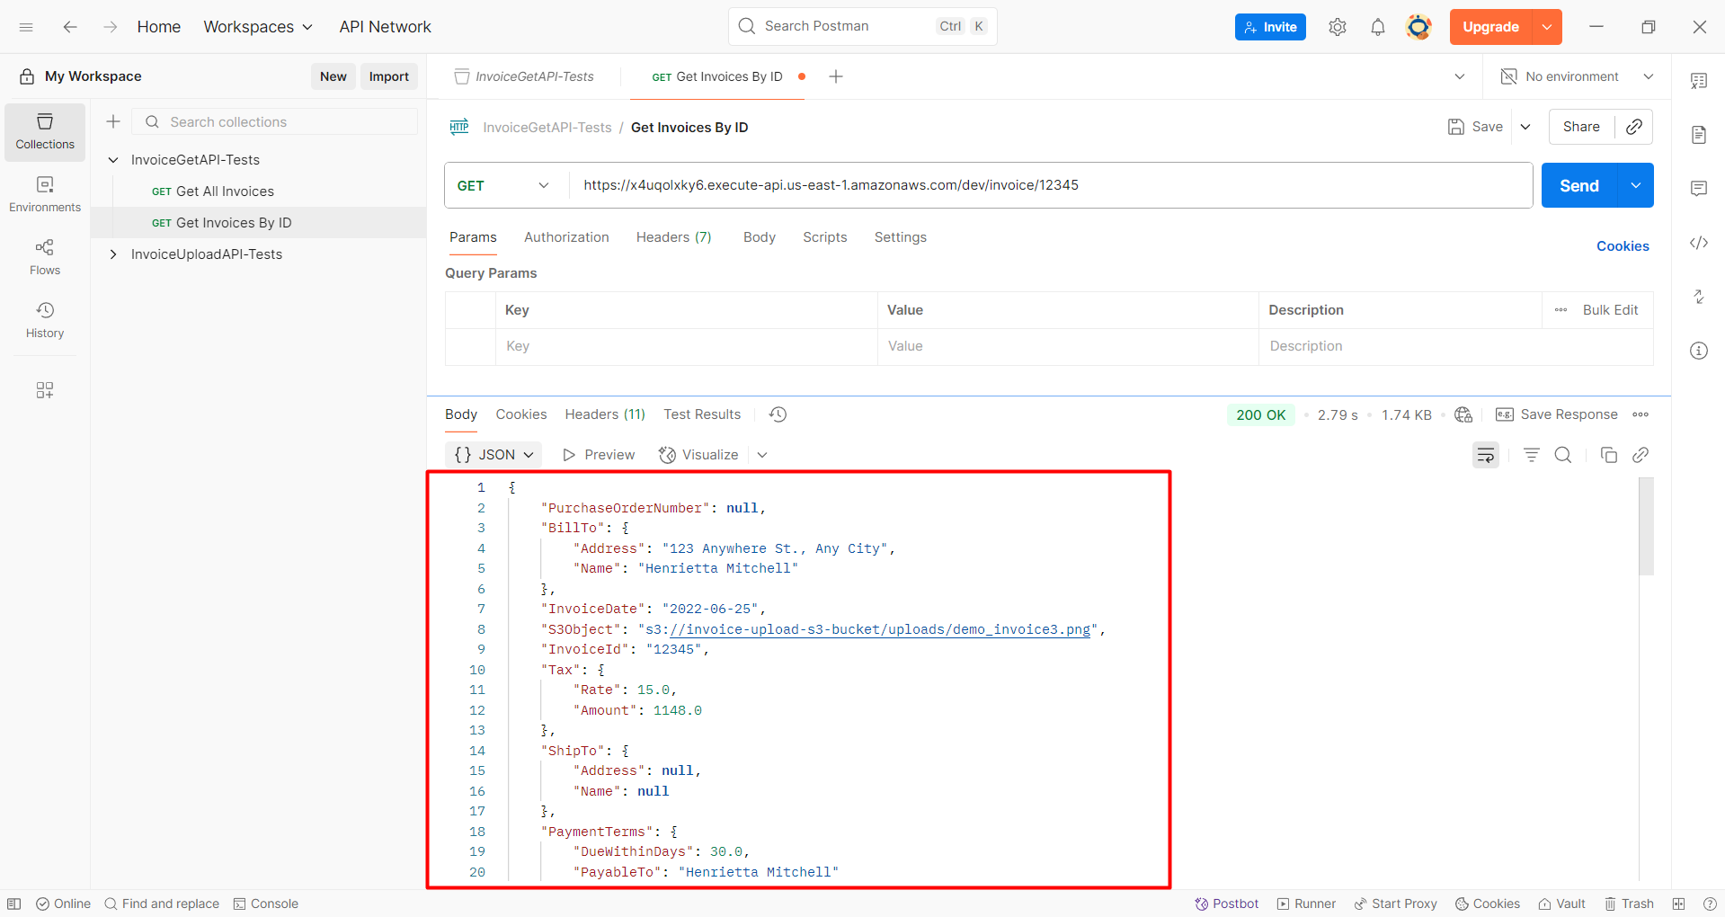The image size is (1725, 917).
Task: Click the Search collections input field
Action: 274,121
